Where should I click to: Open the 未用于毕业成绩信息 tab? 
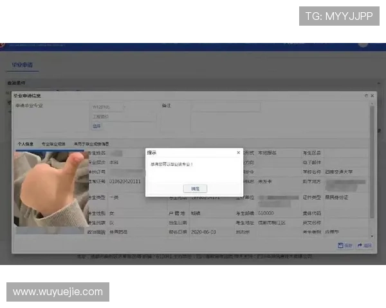[91, 144]
